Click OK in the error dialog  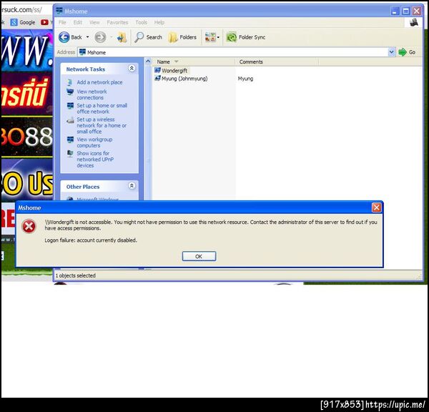(199, 256)
